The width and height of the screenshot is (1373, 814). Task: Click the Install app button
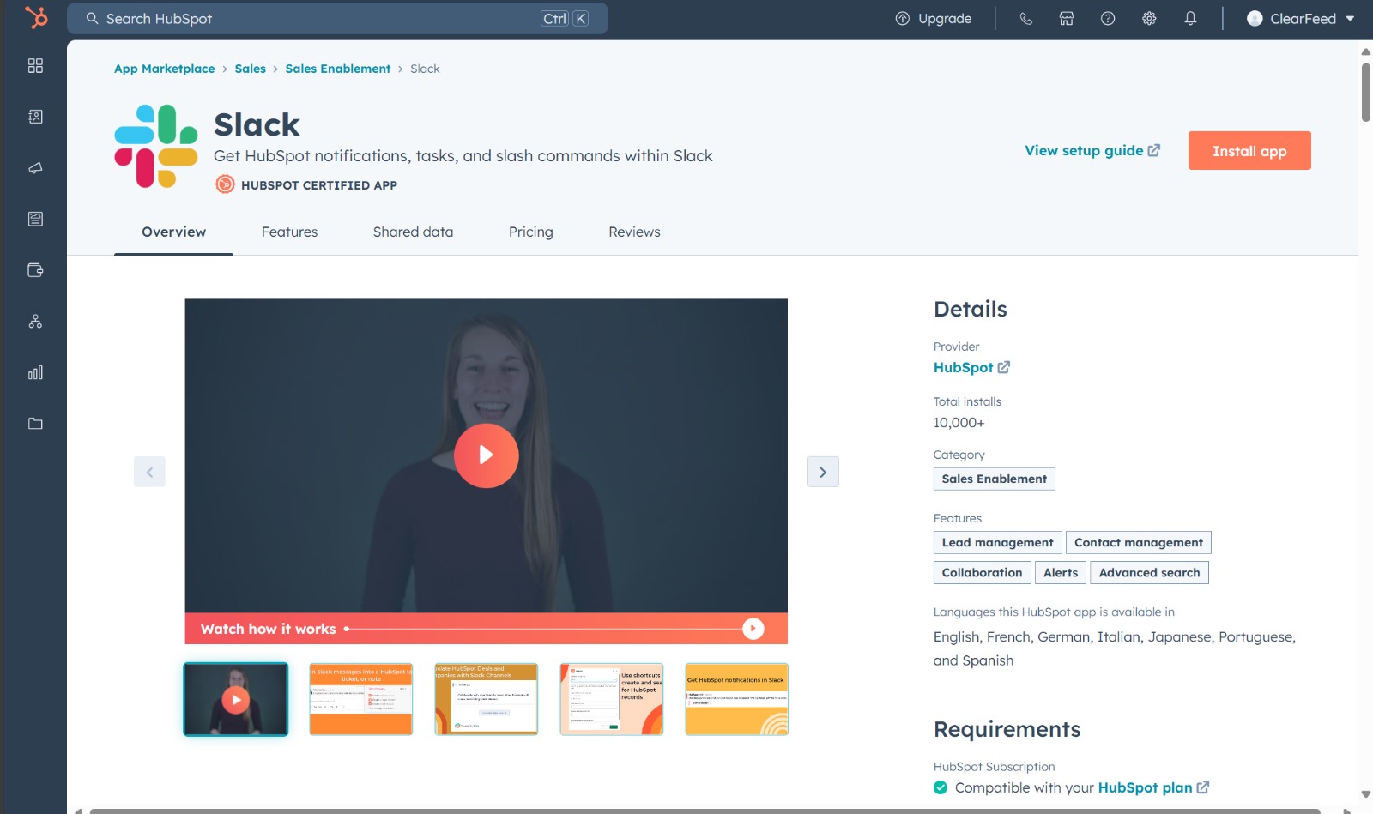(x=1249, y=151)
